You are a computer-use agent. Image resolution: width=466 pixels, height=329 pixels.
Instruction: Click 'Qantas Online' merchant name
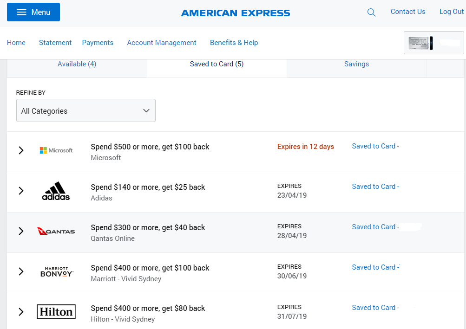pyautogui.click(x=112, y=239)
